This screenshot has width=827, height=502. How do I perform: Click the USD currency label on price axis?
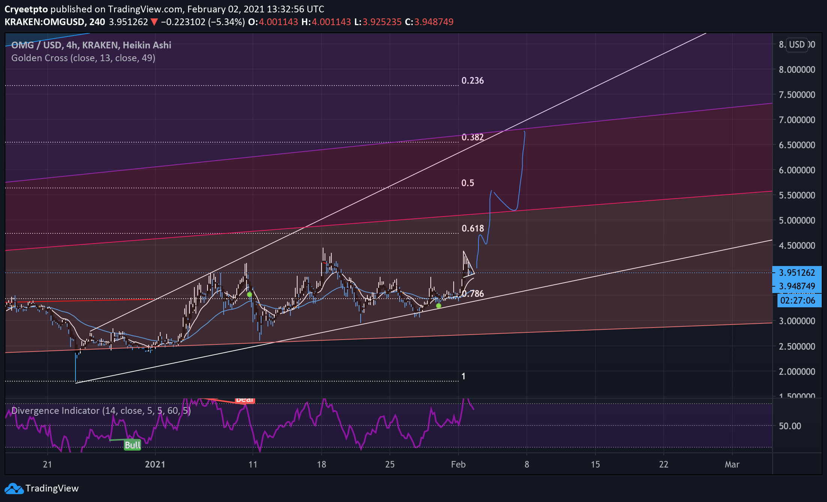(797, 45)
